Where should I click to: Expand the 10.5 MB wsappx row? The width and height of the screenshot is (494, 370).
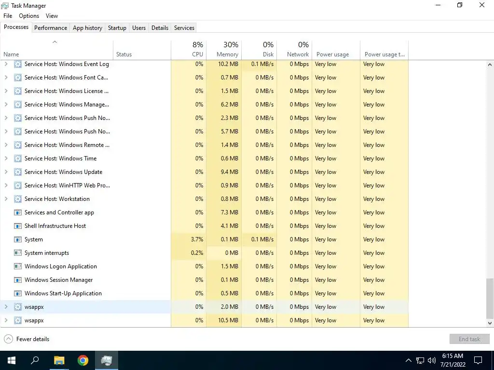click(6, 320)
